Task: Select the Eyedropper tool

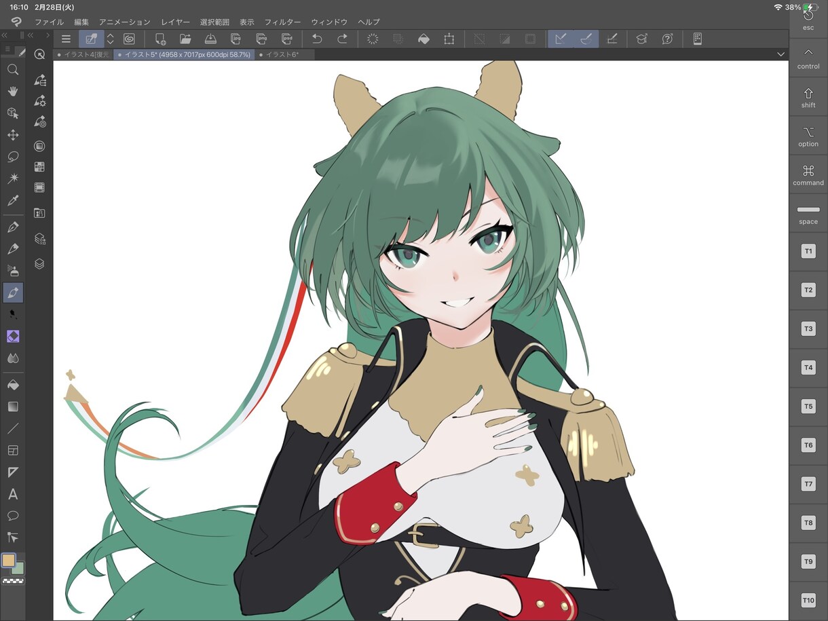Action: click(13, 200)
